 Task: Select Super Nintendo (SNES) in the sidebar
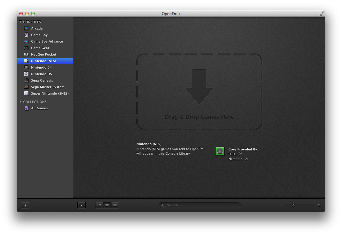pos(45,93)
